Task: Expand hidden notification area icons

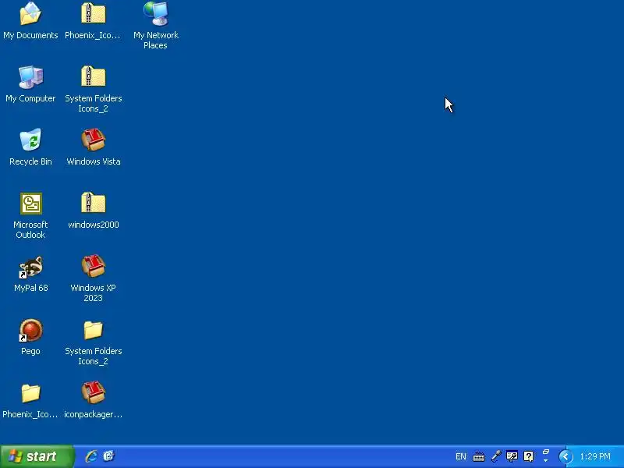Action: [565, 456]
